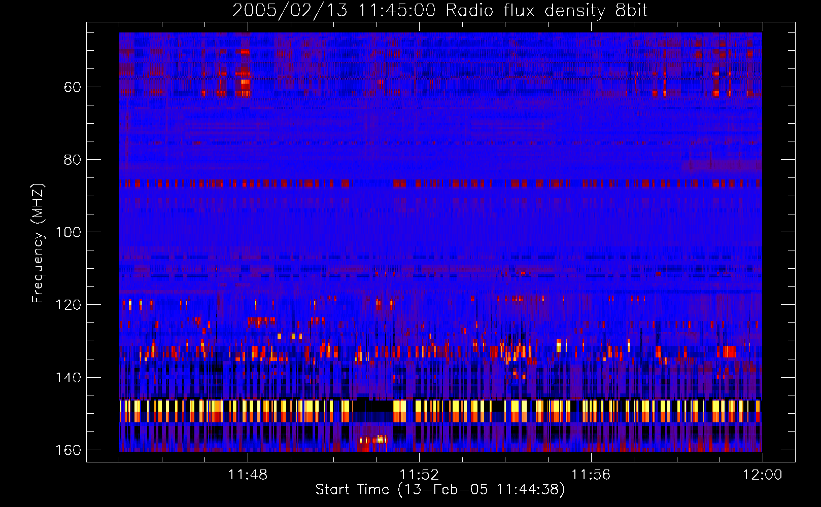Click the '100' frequency tick label
The image size is (821, 507).
(67, 232)
